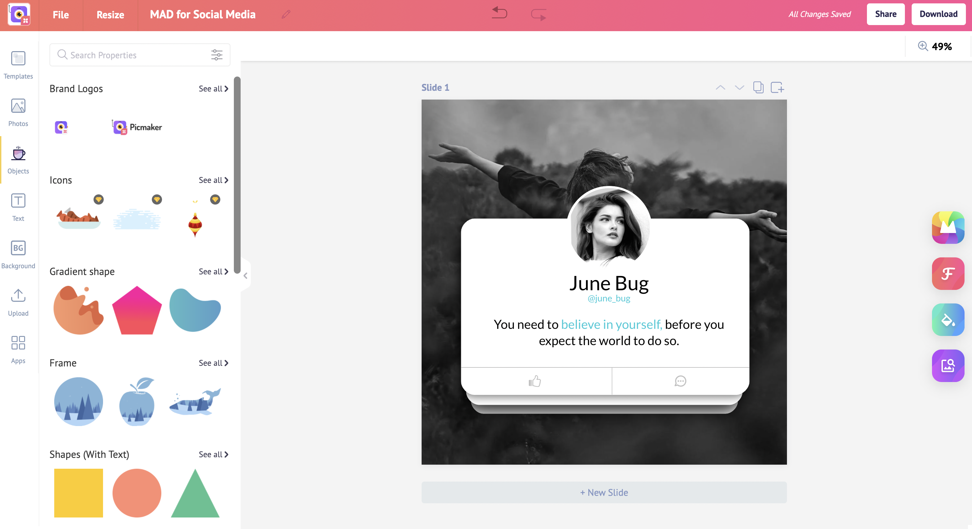Screen dimensions: 972x529
Task: Redo the last action
Action: click(539, 15)
